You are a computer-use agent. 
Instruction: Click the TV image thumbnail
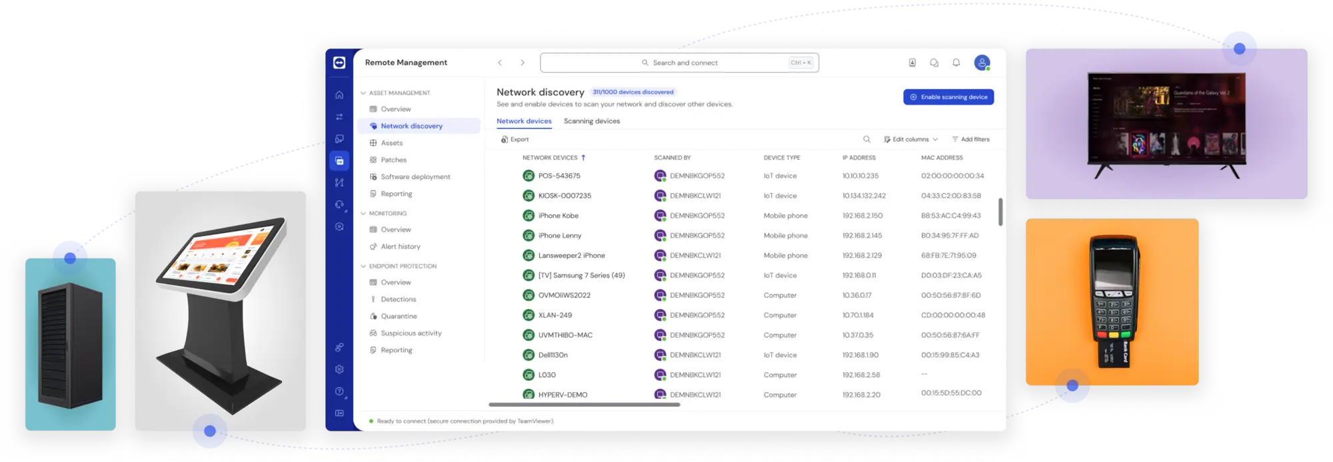coord(1166,124)
